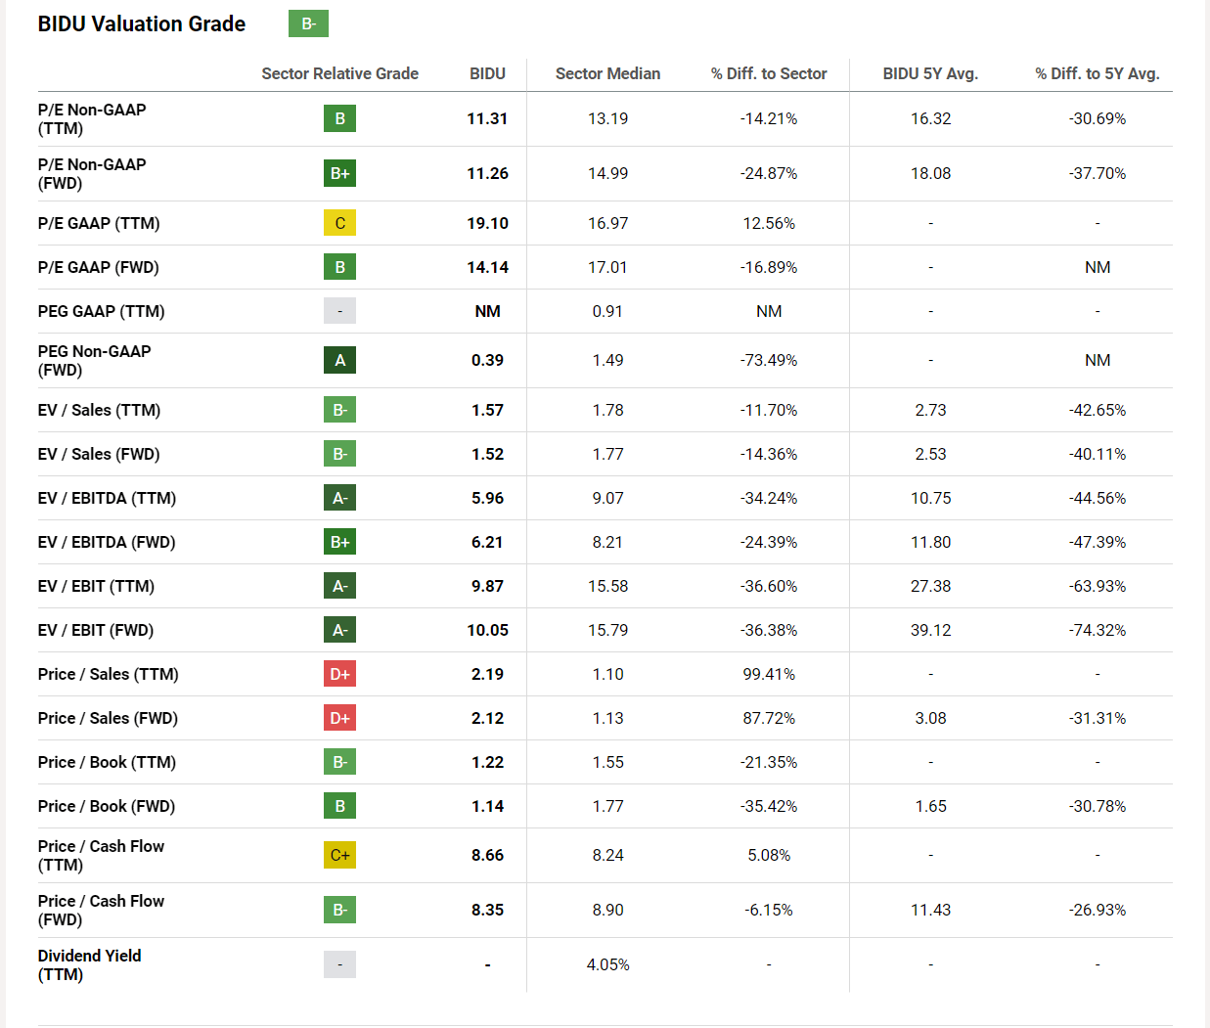Open the Price / Book (FWD) metric link
The image size is (1210, 1028).
click(x=107, y=806)
